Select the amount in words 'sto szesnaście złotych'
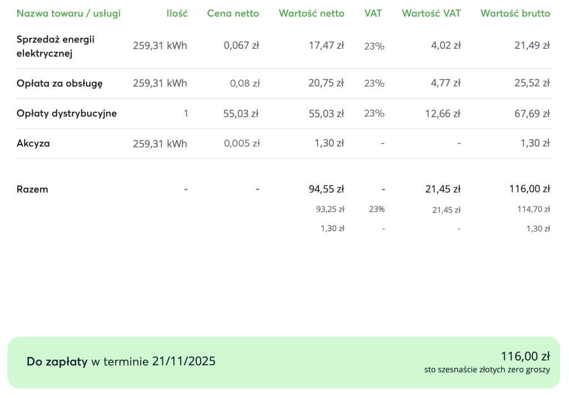 click(x=487, y=370)
